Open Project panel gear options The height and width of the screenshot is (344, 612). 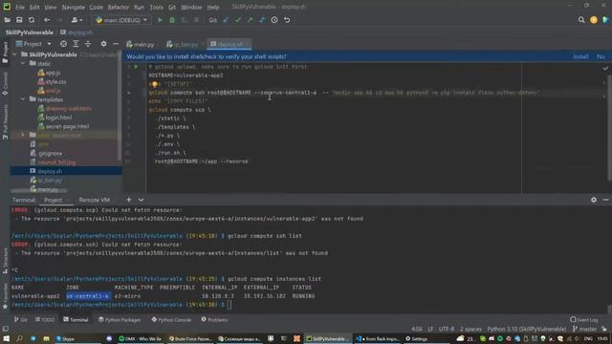[103, 44]
